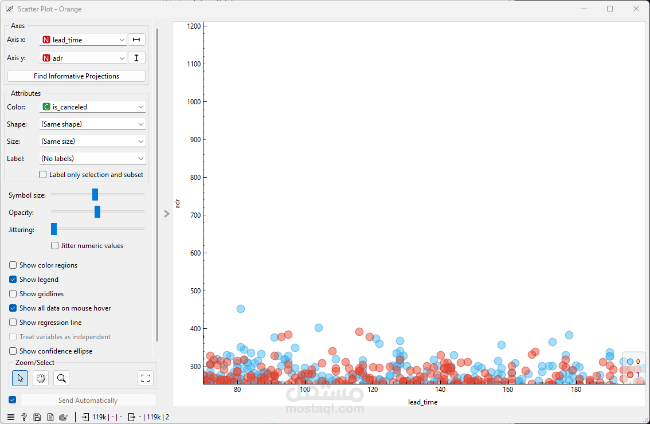This screenshot has width=650, height=424.
Task: Enable Show regression line
Action: point(13,322)
